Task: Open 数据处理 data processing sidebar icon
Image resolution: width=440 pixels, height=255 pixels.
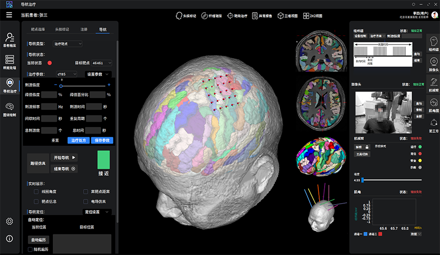Action: click(x=10, y=62)
